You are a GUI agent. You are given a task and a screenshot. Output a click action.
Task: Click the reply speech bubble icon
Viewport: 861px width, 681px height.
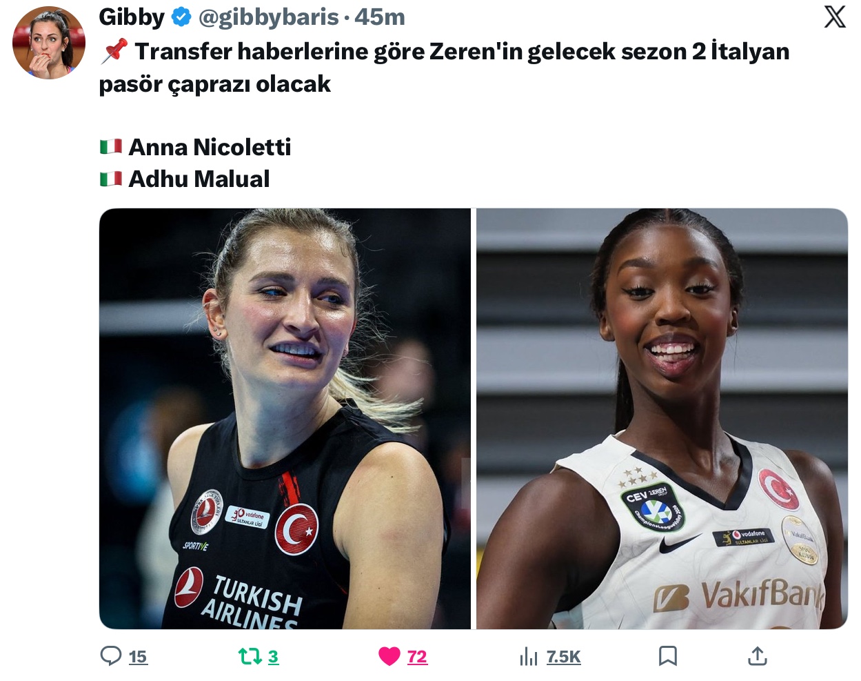110,655
